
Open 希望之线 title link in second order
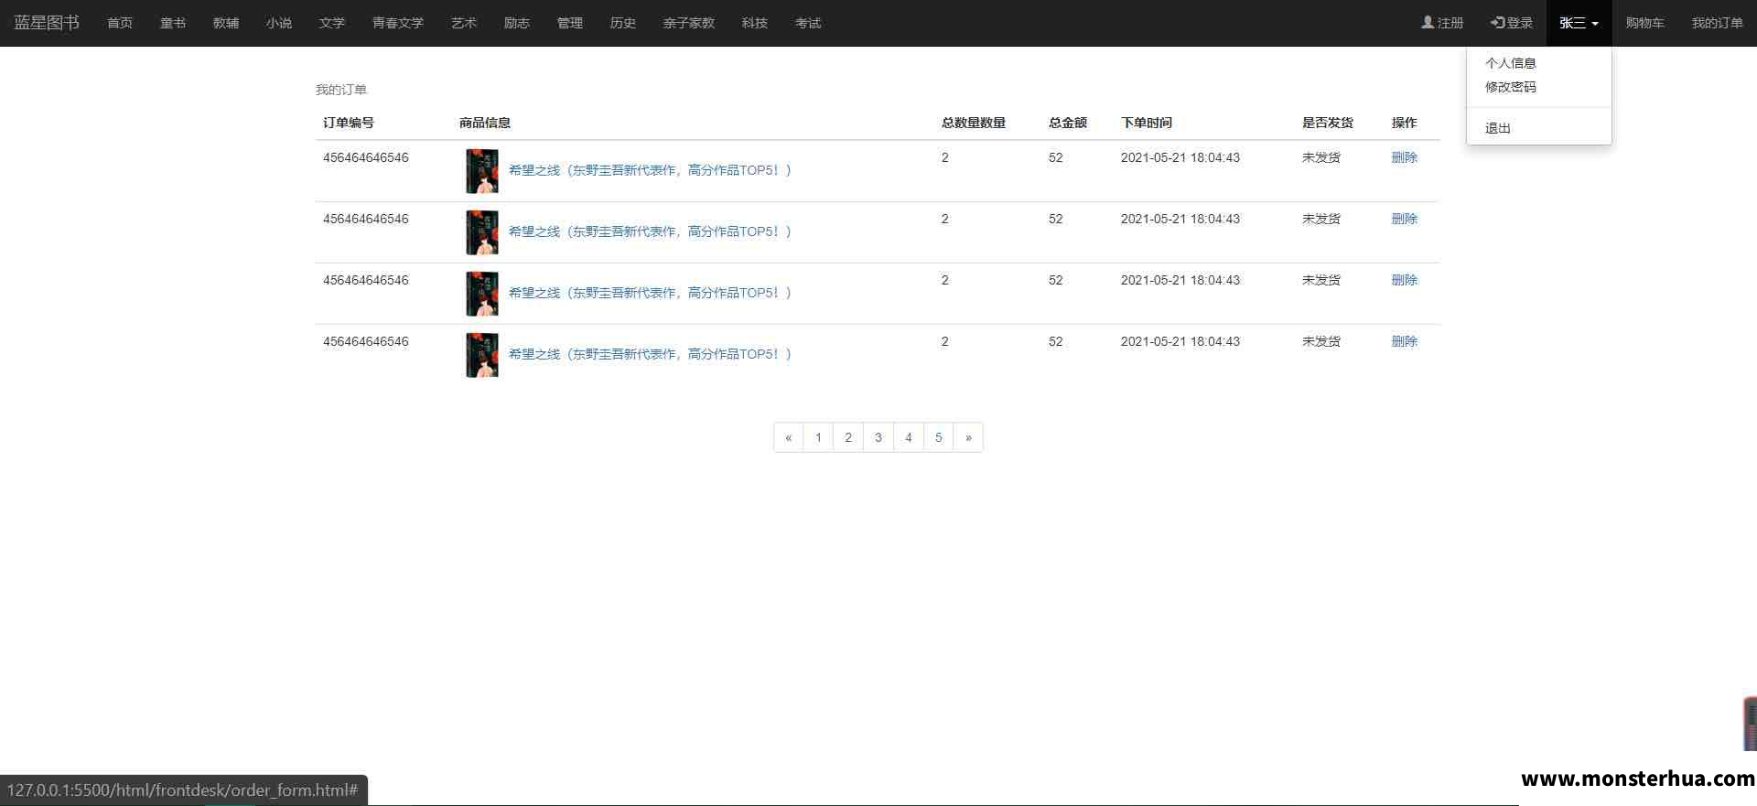click(x=650, y=231)
